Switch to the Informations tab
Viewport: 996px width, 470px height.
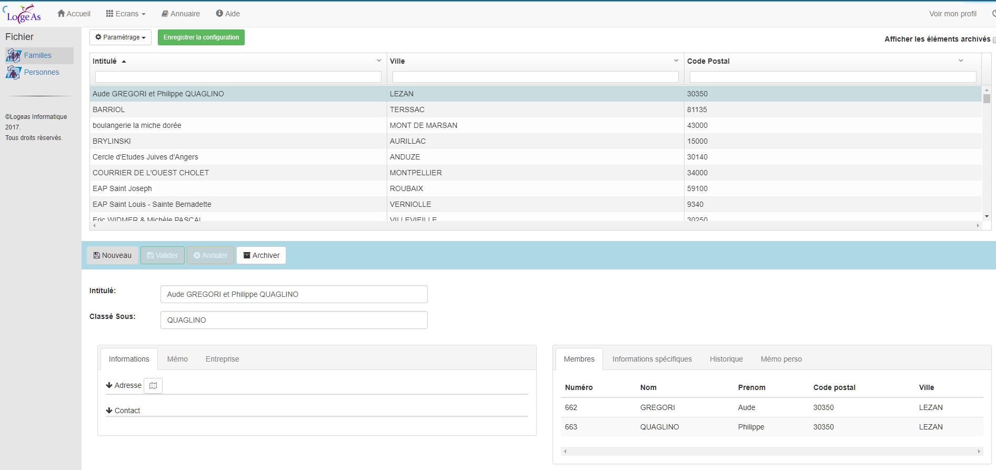[x=129, y=359]
